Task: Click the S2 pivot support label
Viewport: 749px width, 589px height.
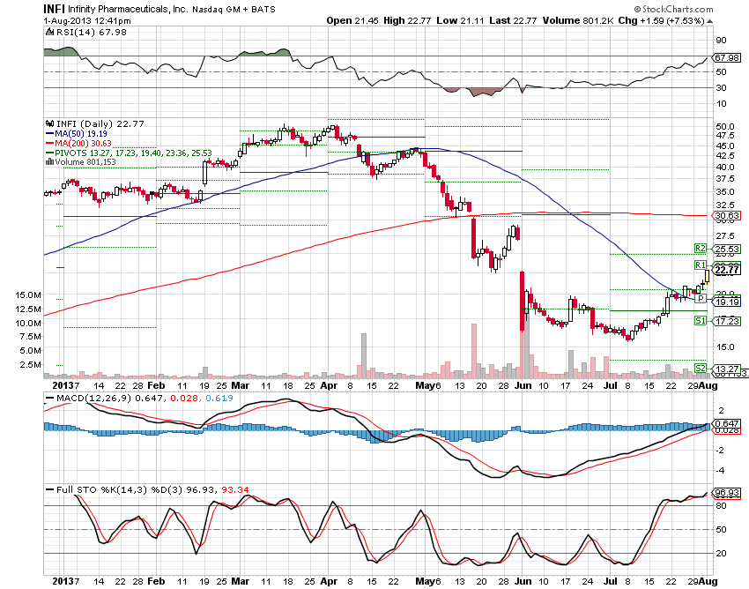Action: [x=701, y=369]
